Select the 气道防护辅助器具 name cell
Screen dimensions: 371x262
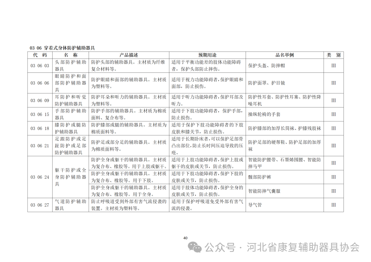coord(70,205)
